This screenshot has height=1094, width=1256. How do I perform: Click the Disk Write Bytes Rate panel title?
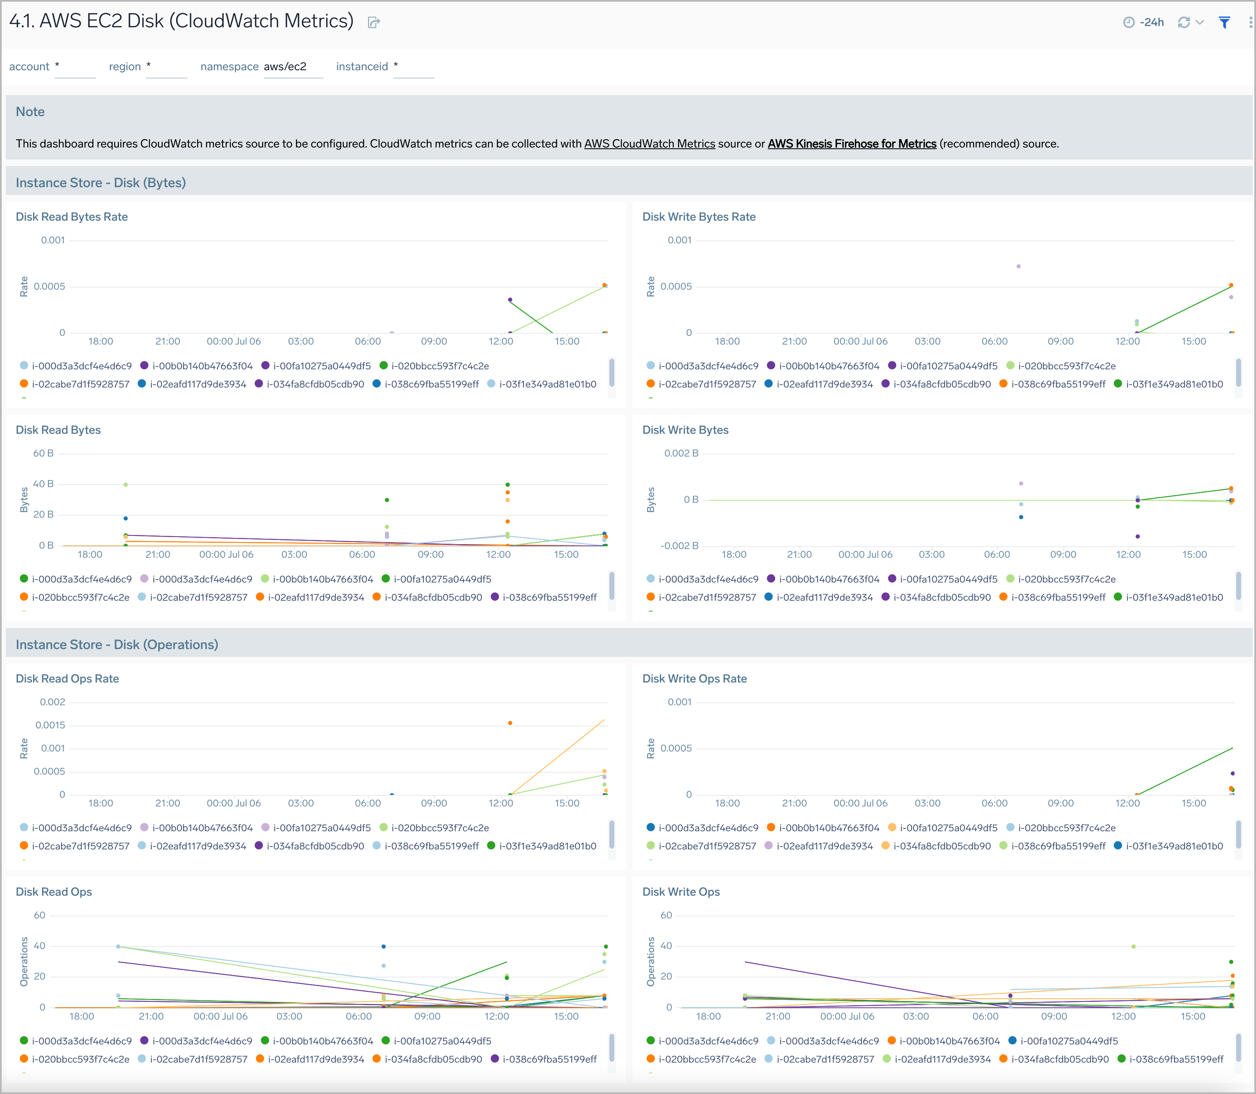(x=699, y=217)
